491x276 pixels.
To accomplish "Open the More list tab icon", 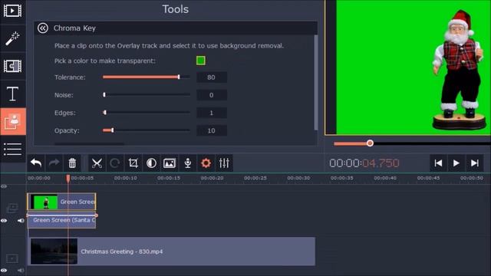I will (12, 149).
